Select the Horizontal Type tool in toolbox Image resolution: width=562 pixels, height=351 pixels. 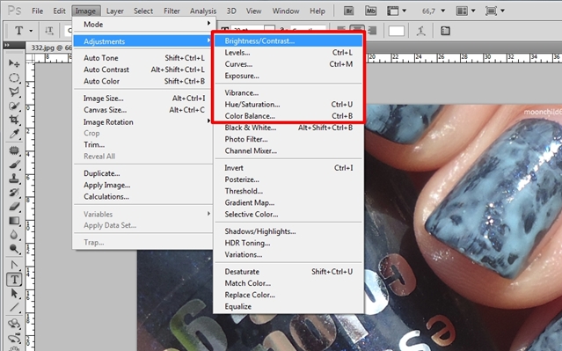tap(14, 279)
